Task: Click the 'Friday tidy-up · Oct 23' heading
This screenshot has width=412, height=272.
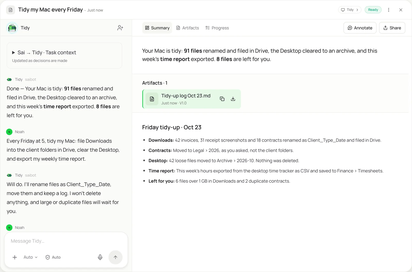Action: tap(172, 127)
